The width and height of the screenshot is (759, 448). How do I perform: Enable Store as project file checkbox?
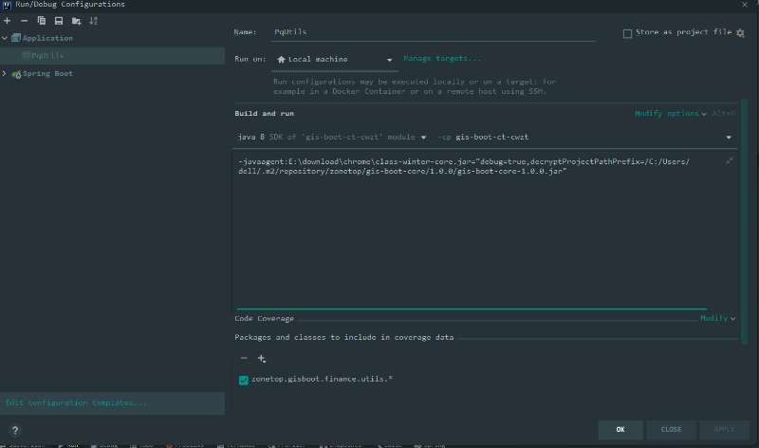tap(627, 33)
